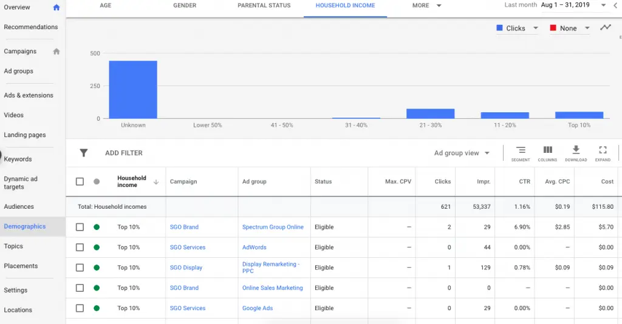Click the filter funnel icon

(84, 153)
